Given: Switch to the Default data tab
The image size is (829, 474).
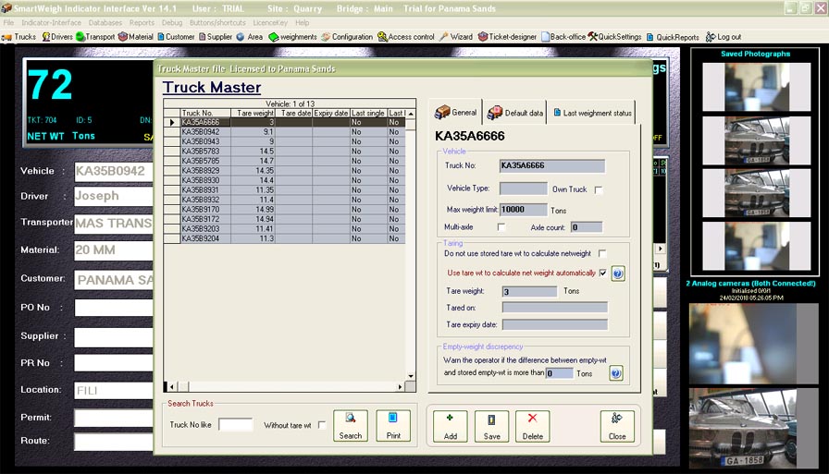Looking at the screenshot, I should tap(515, 113).
